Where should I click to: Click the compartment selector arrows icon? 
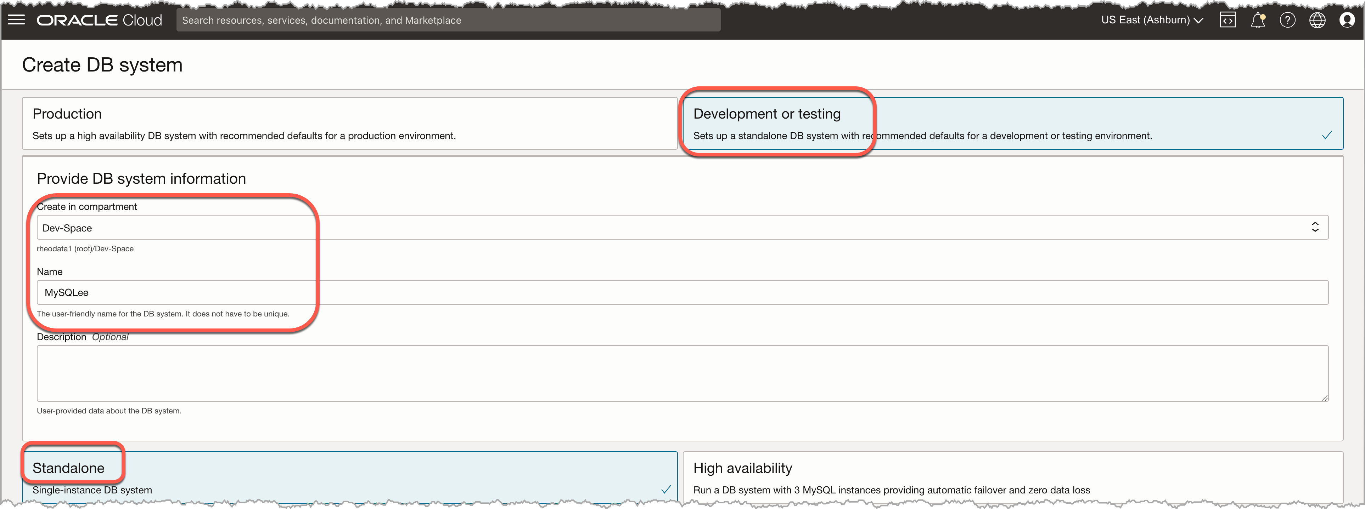pos(1315,227)
